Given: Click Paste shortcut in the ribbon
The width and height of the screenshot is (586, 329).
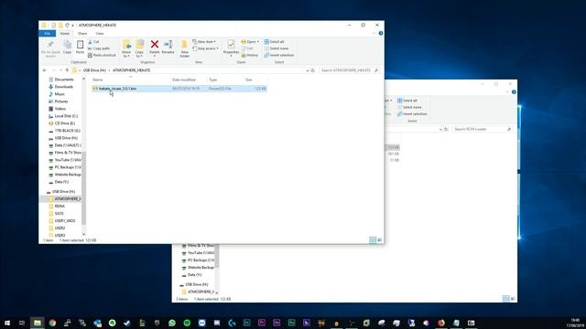Looking at the screenshot, I should tap(102, 55).
